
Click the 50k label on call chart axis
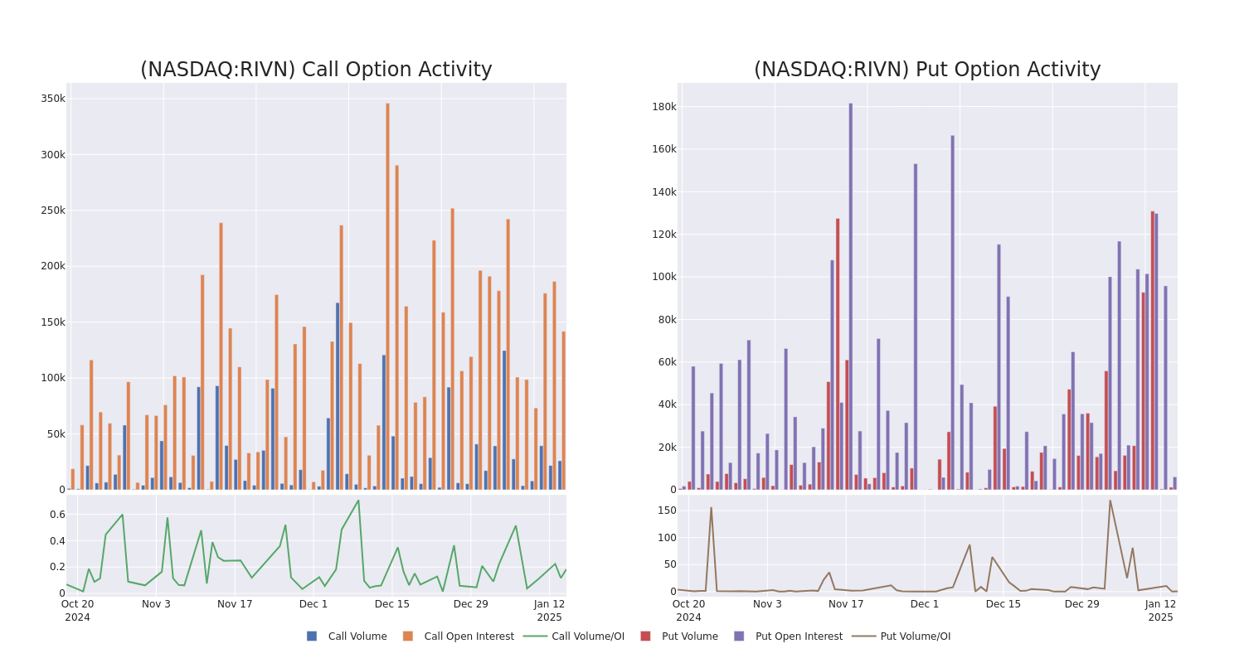pyautogui.click(x=56, y=434)
